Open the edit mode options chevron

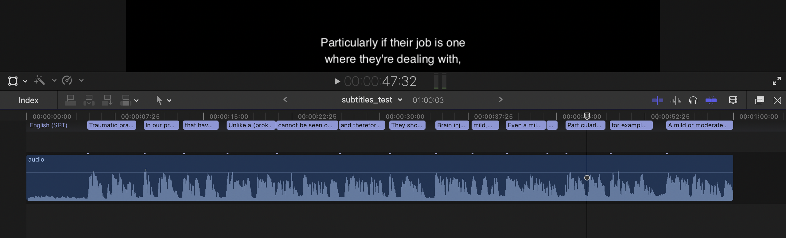(136, 101)
